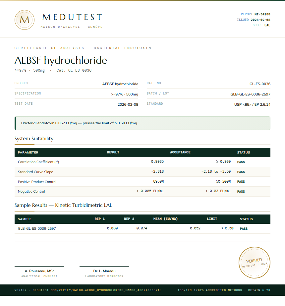The height and width of the screenshot is (306, 285).
Task: Click PRODUCT field value AEBSF hydrochloride
Action: [120, 84]
